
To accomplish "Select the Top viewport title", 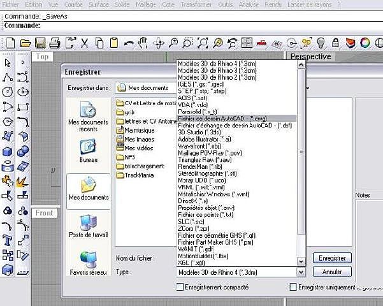I will (x=42, y=57).
